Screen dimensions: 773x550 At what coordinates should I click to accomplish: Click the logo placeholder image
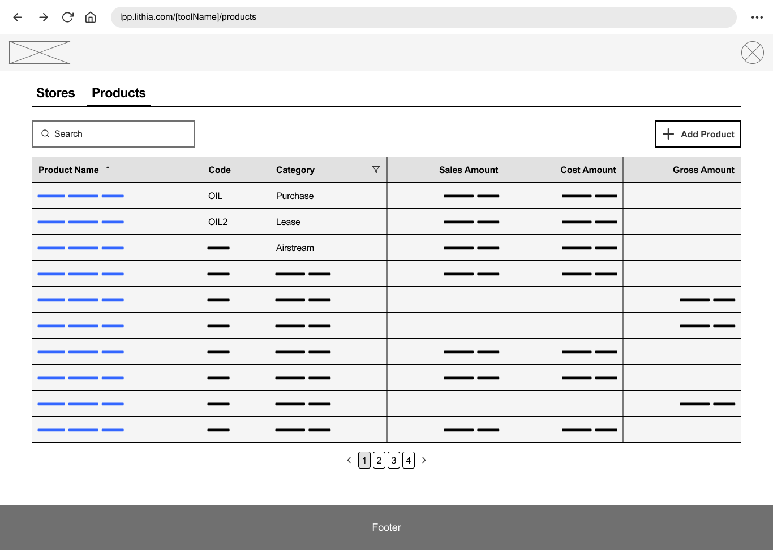(x=40, y=53)
